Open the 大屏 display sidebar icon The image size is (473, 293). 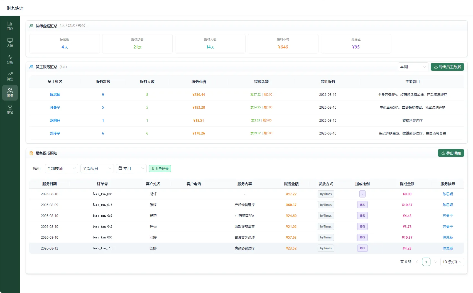tap(10, 43)
